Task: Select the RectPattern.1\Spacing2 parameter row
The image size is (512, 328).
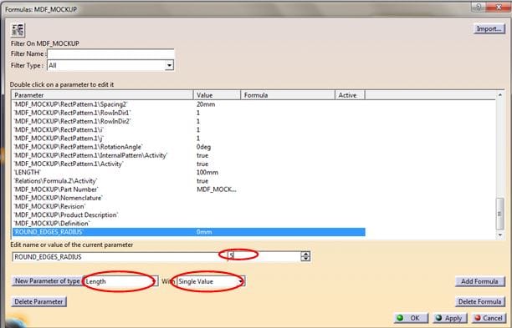Action: 189,104
